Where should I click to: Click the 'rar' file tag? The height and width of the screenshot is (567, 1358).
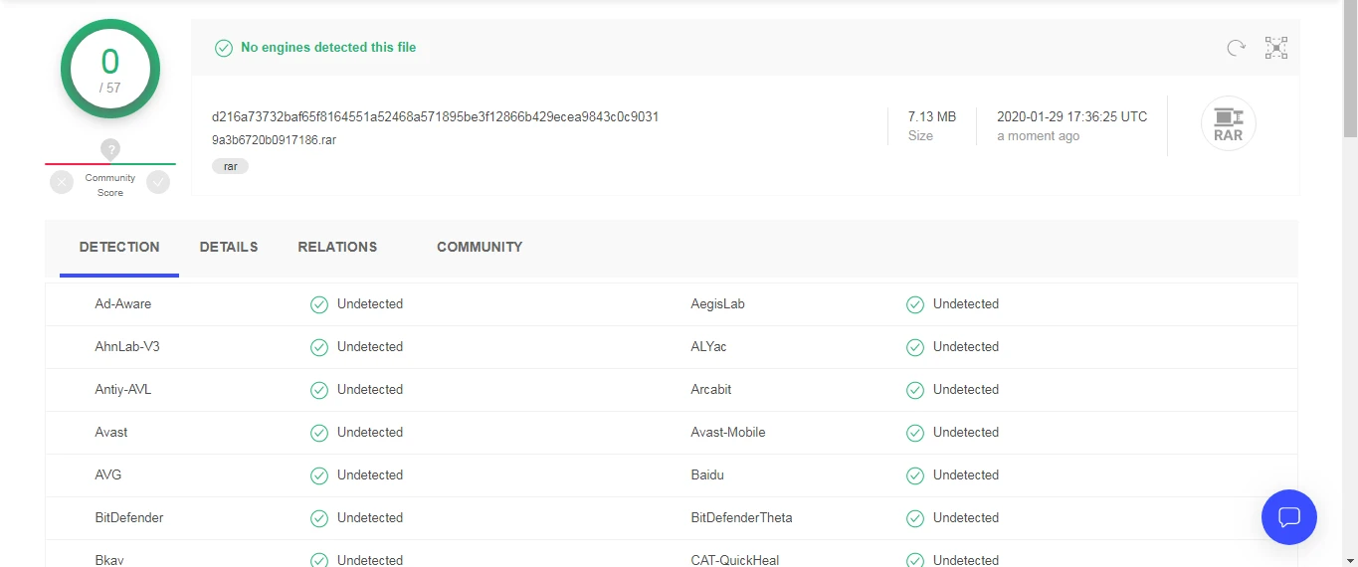[230, 166]
